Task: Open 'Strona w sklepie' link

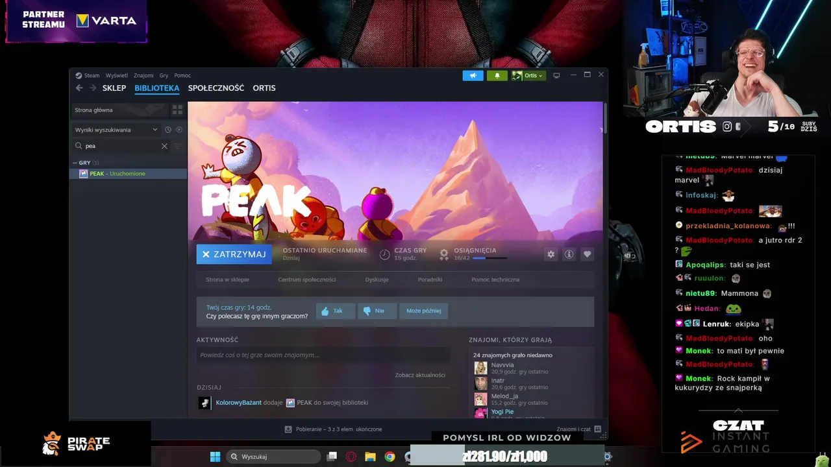Action: tap(227, 280)
